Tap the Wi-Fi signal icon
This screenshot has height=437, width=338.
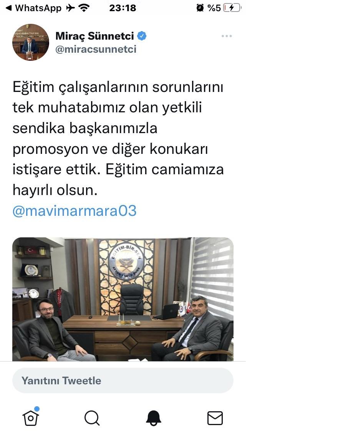pos(84,8)
